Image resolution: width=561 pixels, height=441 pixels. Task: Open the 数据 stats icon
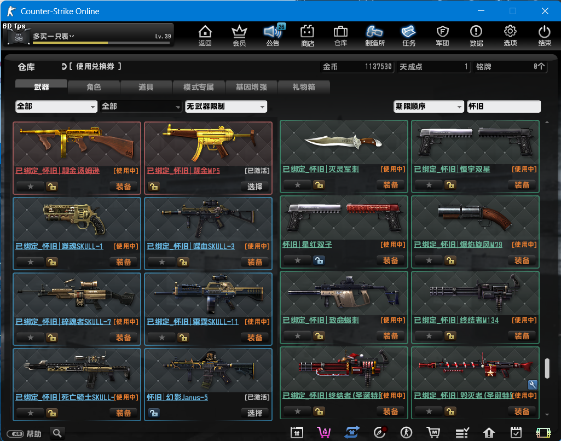(x=476, y=36)
